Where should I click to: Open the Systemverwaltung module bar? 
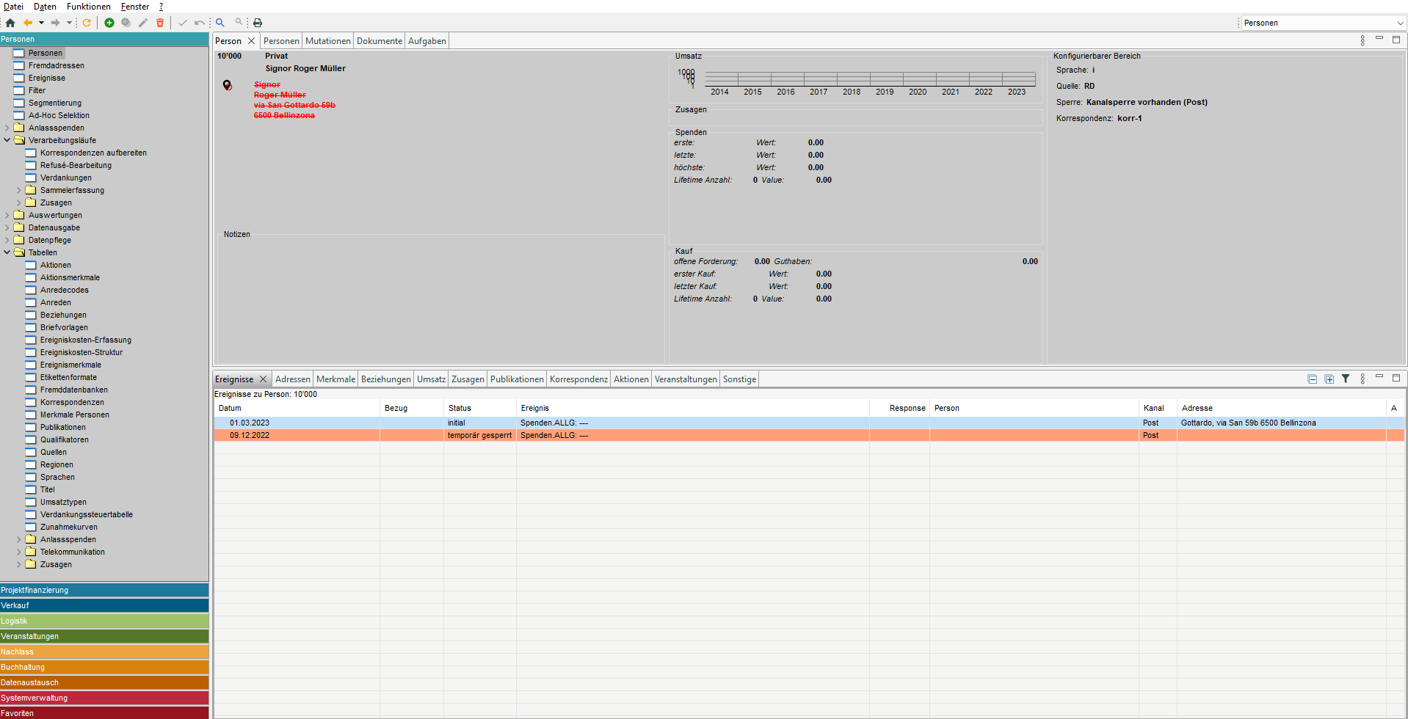coord(104,698)
